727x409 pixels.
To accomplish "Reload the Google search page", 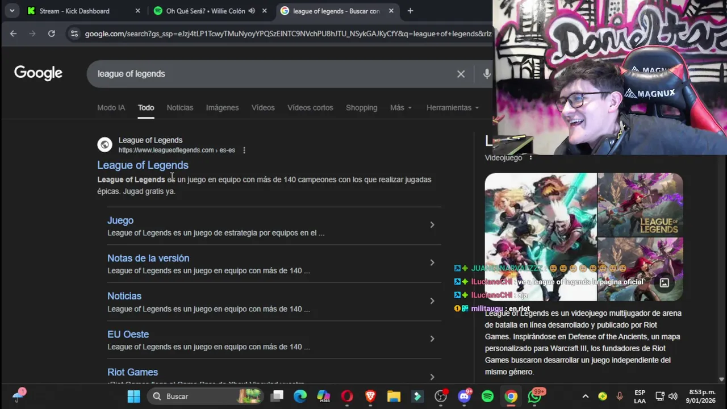I will [51, 34].
